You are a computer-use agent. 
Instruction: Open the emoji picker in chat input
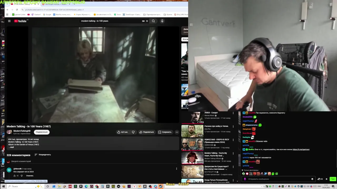click(x=312, y=179)
